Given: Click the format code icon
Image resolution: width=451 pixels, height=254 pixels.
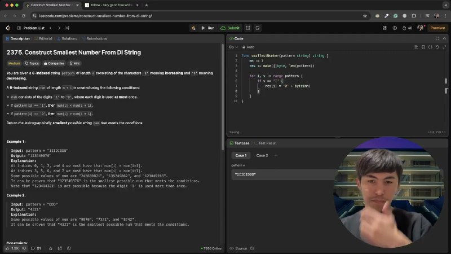Looking at the screenshot, I should coord(416,47).
